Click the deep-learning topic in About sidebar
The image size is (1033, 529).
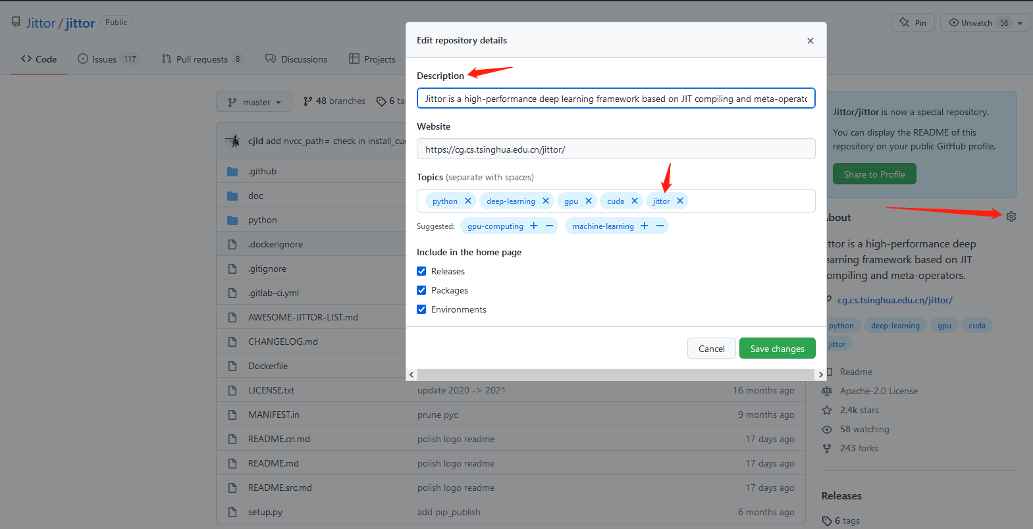pyautogui.click(x=895, y=326)
